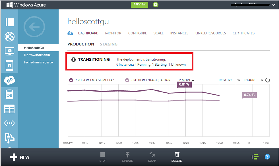Open the All Items grid icon in sidebar

(x=10, y=22)
